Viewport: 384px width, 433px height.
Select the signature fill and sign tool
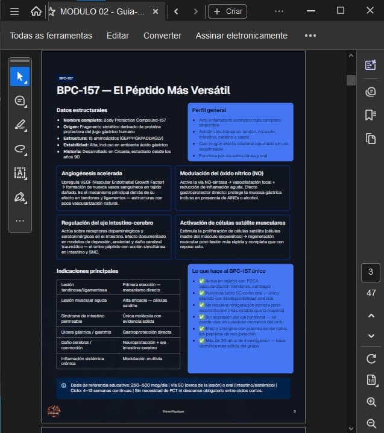pos(20,198)
